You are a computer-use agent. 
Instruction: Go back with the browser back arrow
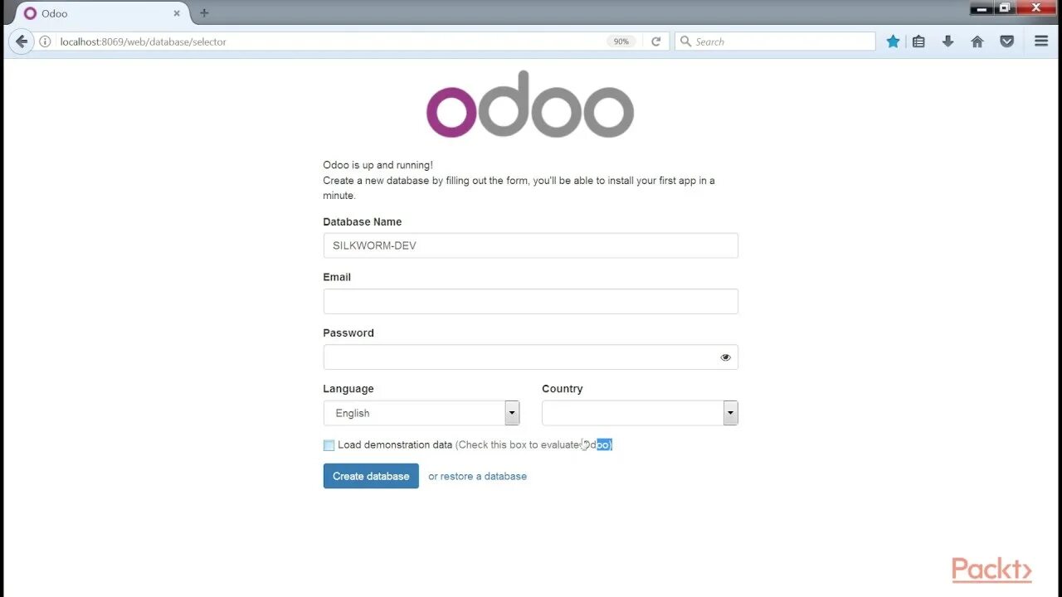click(x=22, y=41)
